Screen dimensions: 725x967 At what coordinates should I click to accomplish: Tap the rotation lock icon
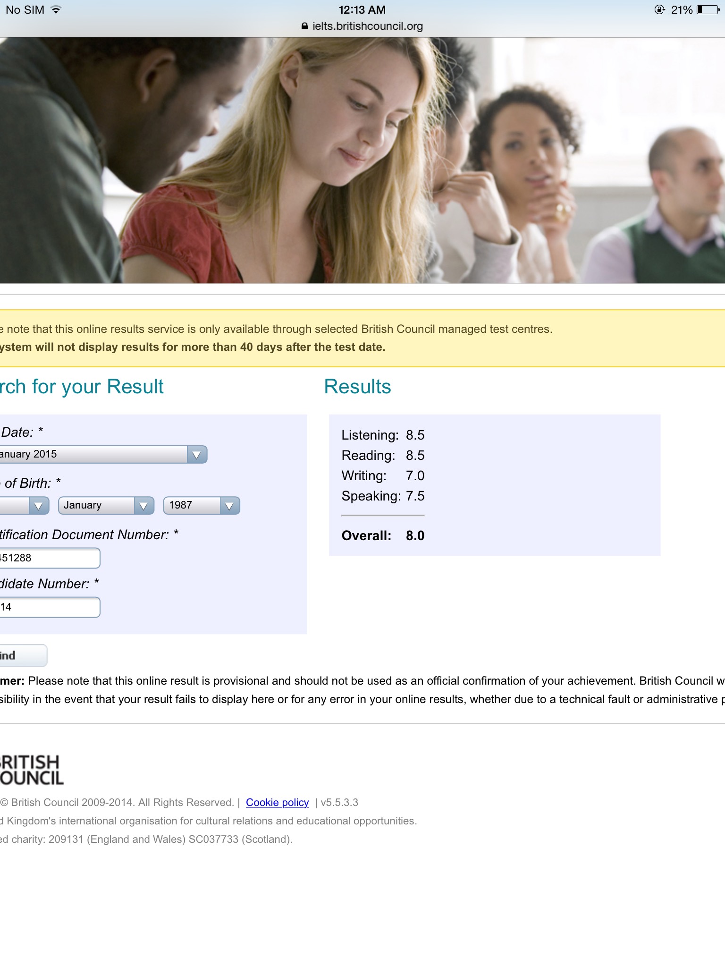coord(660,9)
